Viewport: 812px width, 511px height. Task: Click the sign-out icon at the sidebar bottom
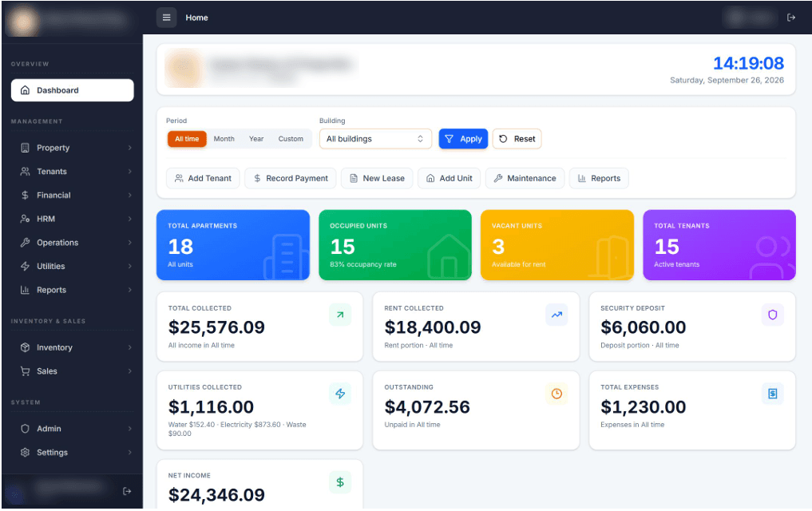pos(127,491)
